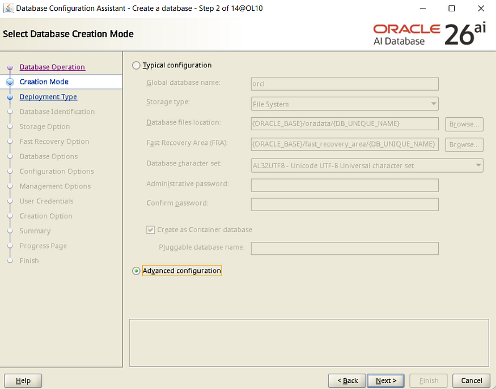Click Progress Page step
496x389 pixels.
[x=43, y=246]
